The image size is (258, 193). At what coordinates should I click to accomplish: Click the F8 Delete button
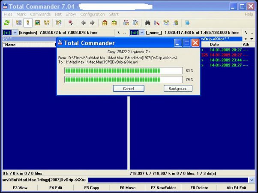tap(199, 188)
